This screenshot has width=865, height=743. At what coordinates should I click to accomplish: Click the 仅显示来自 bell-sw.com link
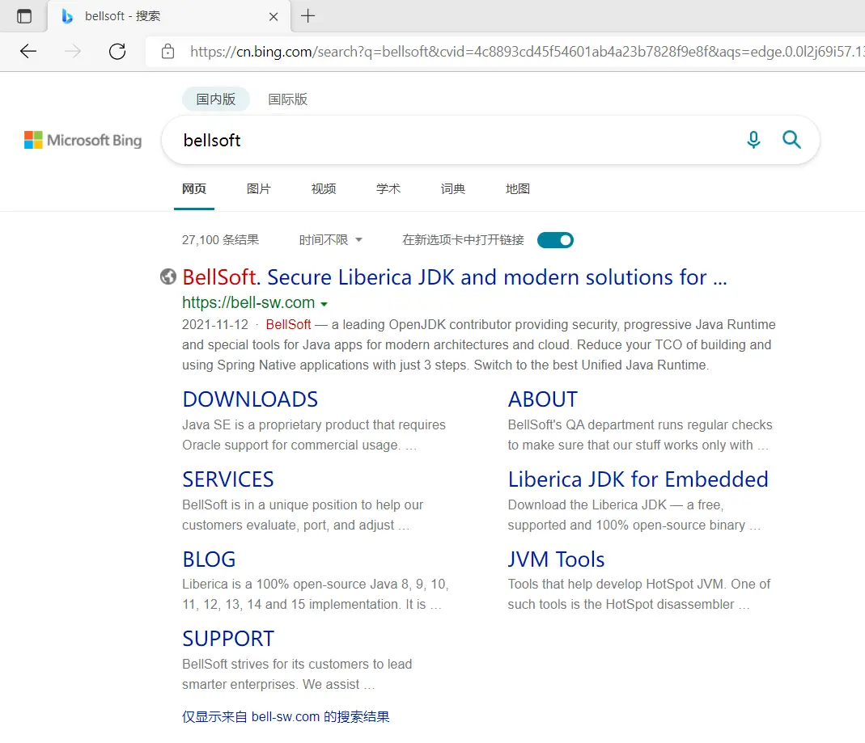click(x=285, y=716)
